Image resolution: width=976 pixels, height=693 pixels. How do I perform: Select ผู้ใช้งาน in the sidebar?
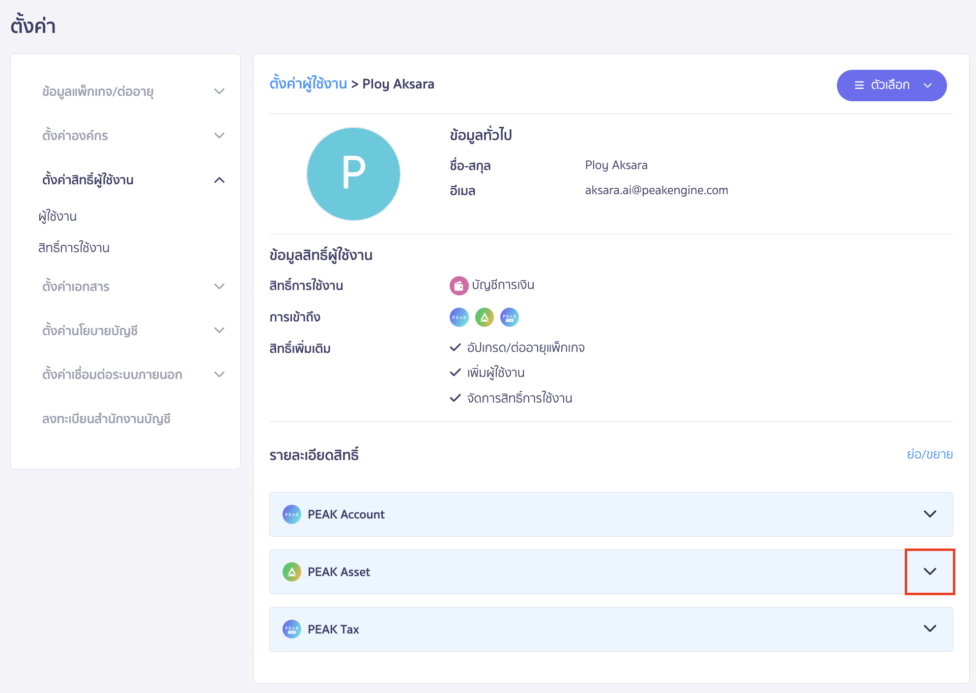pos(58,216)
